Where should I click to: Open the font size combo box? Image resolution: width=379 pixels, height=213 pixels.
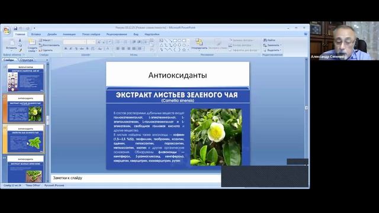[91, 42]
